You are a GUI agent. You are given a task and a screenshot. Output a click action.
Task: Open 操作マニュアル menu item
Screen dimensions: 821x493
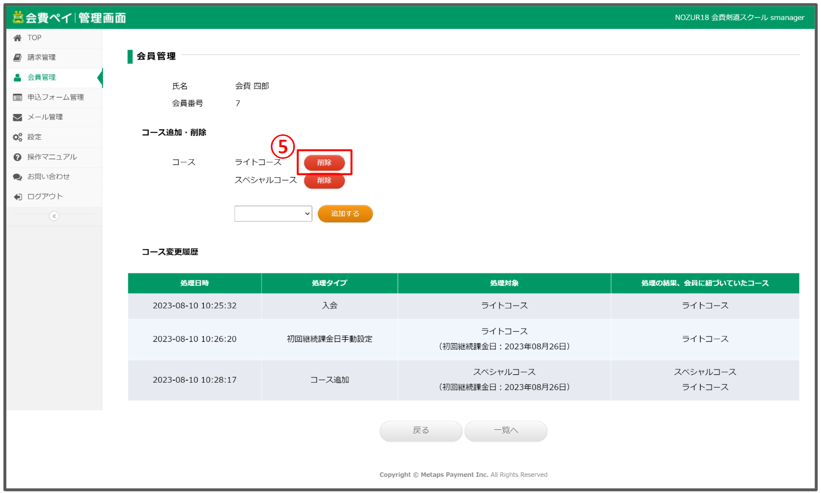[x=52, y=157]
